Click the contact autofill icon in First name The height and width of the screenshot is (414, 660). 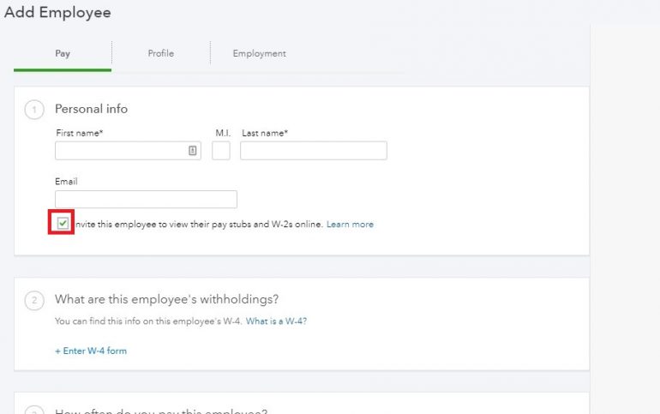tap(193, 151)
